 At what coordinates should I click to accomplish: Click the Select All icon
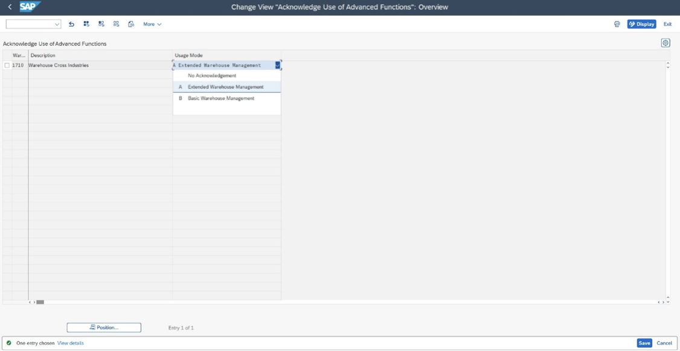click(x=86, y=24)
